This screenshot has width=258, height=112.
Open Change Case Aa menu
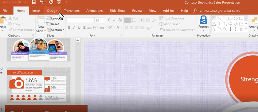pos(103,28)
